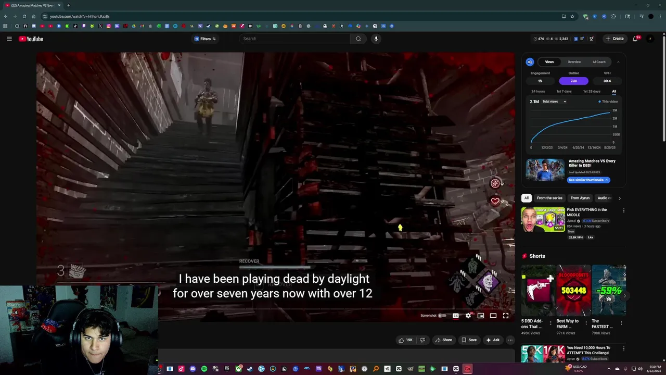Expand more filter chips arrow
This screenshot has height=375, width=666.
point(619,198)
